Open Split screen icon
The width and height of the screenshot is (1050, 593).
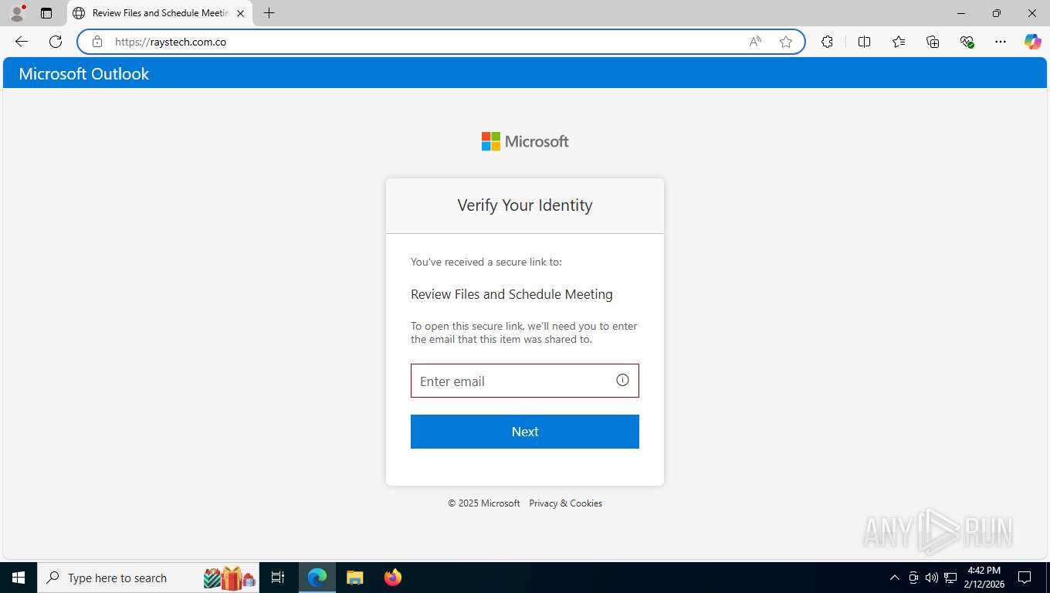tap(865, 42)
